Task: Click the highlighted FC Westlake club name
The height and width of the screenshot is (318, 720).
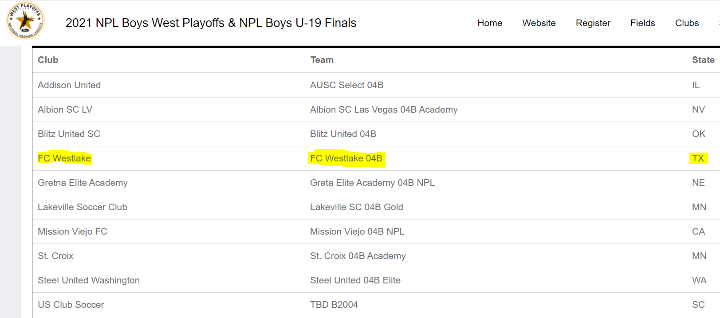Action: (64, 158)
